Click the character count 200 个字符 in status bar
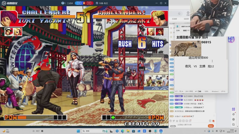 click(x=189, y=91)
